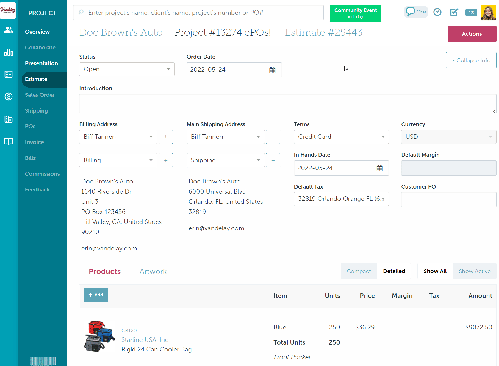Click the contacts people icon in left rail
The height and width of the screenshot is (366, 499).
point(9,30)
